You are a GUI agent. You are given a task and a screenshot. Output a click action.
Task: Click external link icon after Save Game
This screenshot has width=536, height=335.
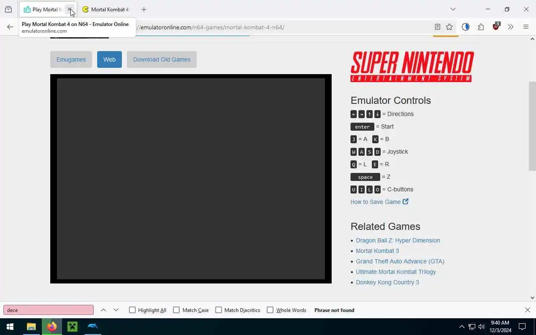coord(405,201)
